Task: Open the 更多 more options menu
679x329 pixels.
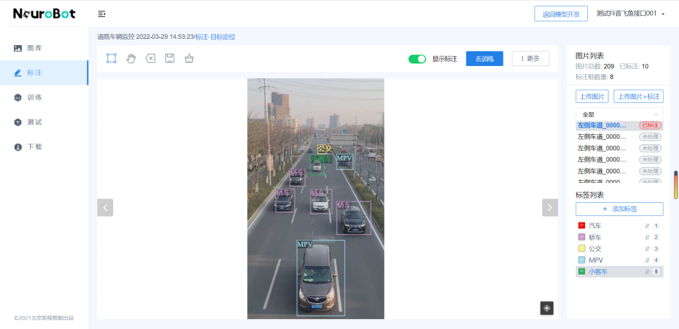Action: 531,58
